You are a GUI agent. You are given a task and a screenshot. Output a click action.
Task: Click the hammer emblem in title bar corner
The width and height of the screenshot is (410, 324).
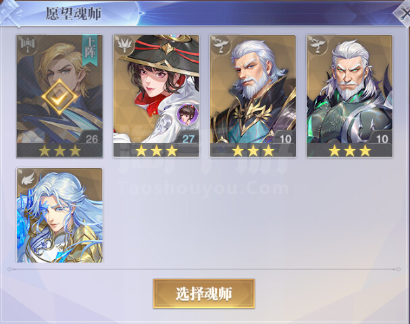click(10, 13)
